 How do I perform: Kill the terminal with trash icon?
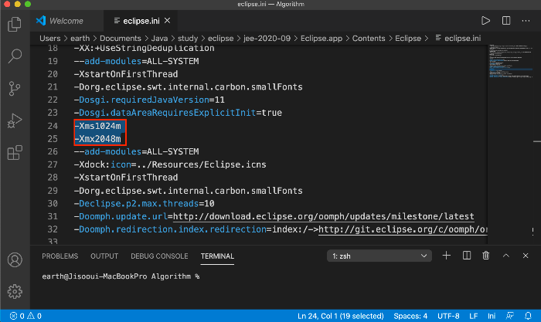click(x=486, y=256)
